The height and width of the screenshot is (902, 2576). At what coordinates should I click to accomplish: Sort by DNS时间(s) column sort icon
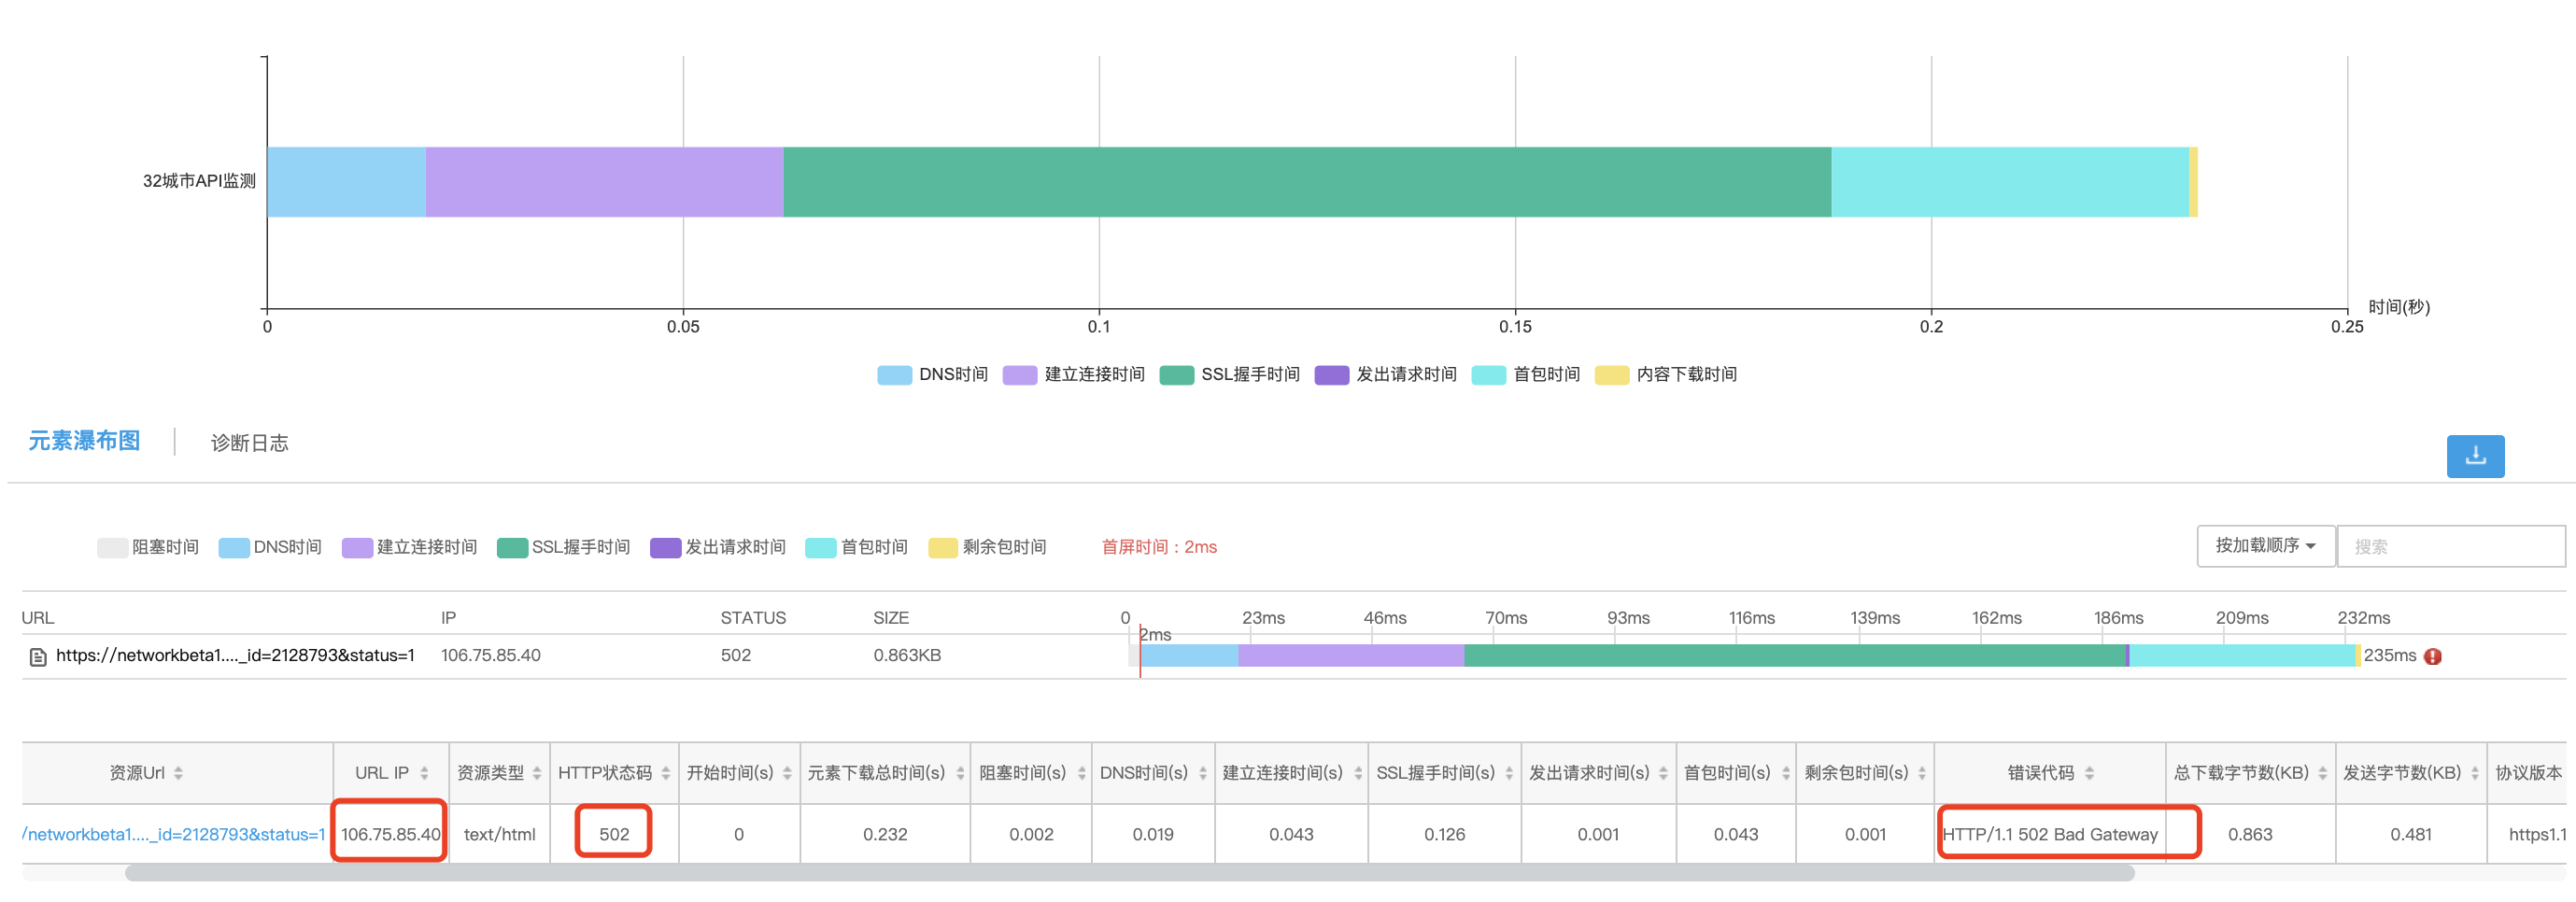pos(1202,773)
